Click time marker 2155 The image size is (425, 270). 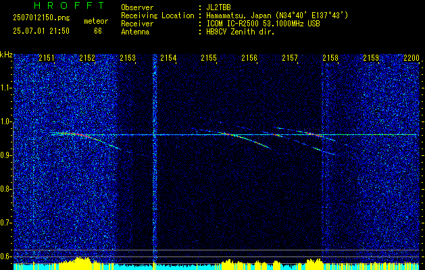point(209,58)
